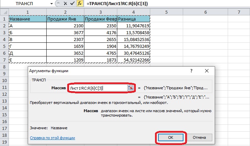The width and height of the screenshot is (250, 146).
Task: Select cell with value 13,5708458
Action: click(x=133, y=32)
